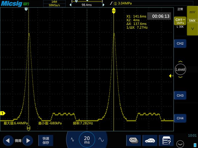This screenshot has height=148, width=198.
Task: Narrow timebase using right wave icon
Action: click(x=101, y=140)
